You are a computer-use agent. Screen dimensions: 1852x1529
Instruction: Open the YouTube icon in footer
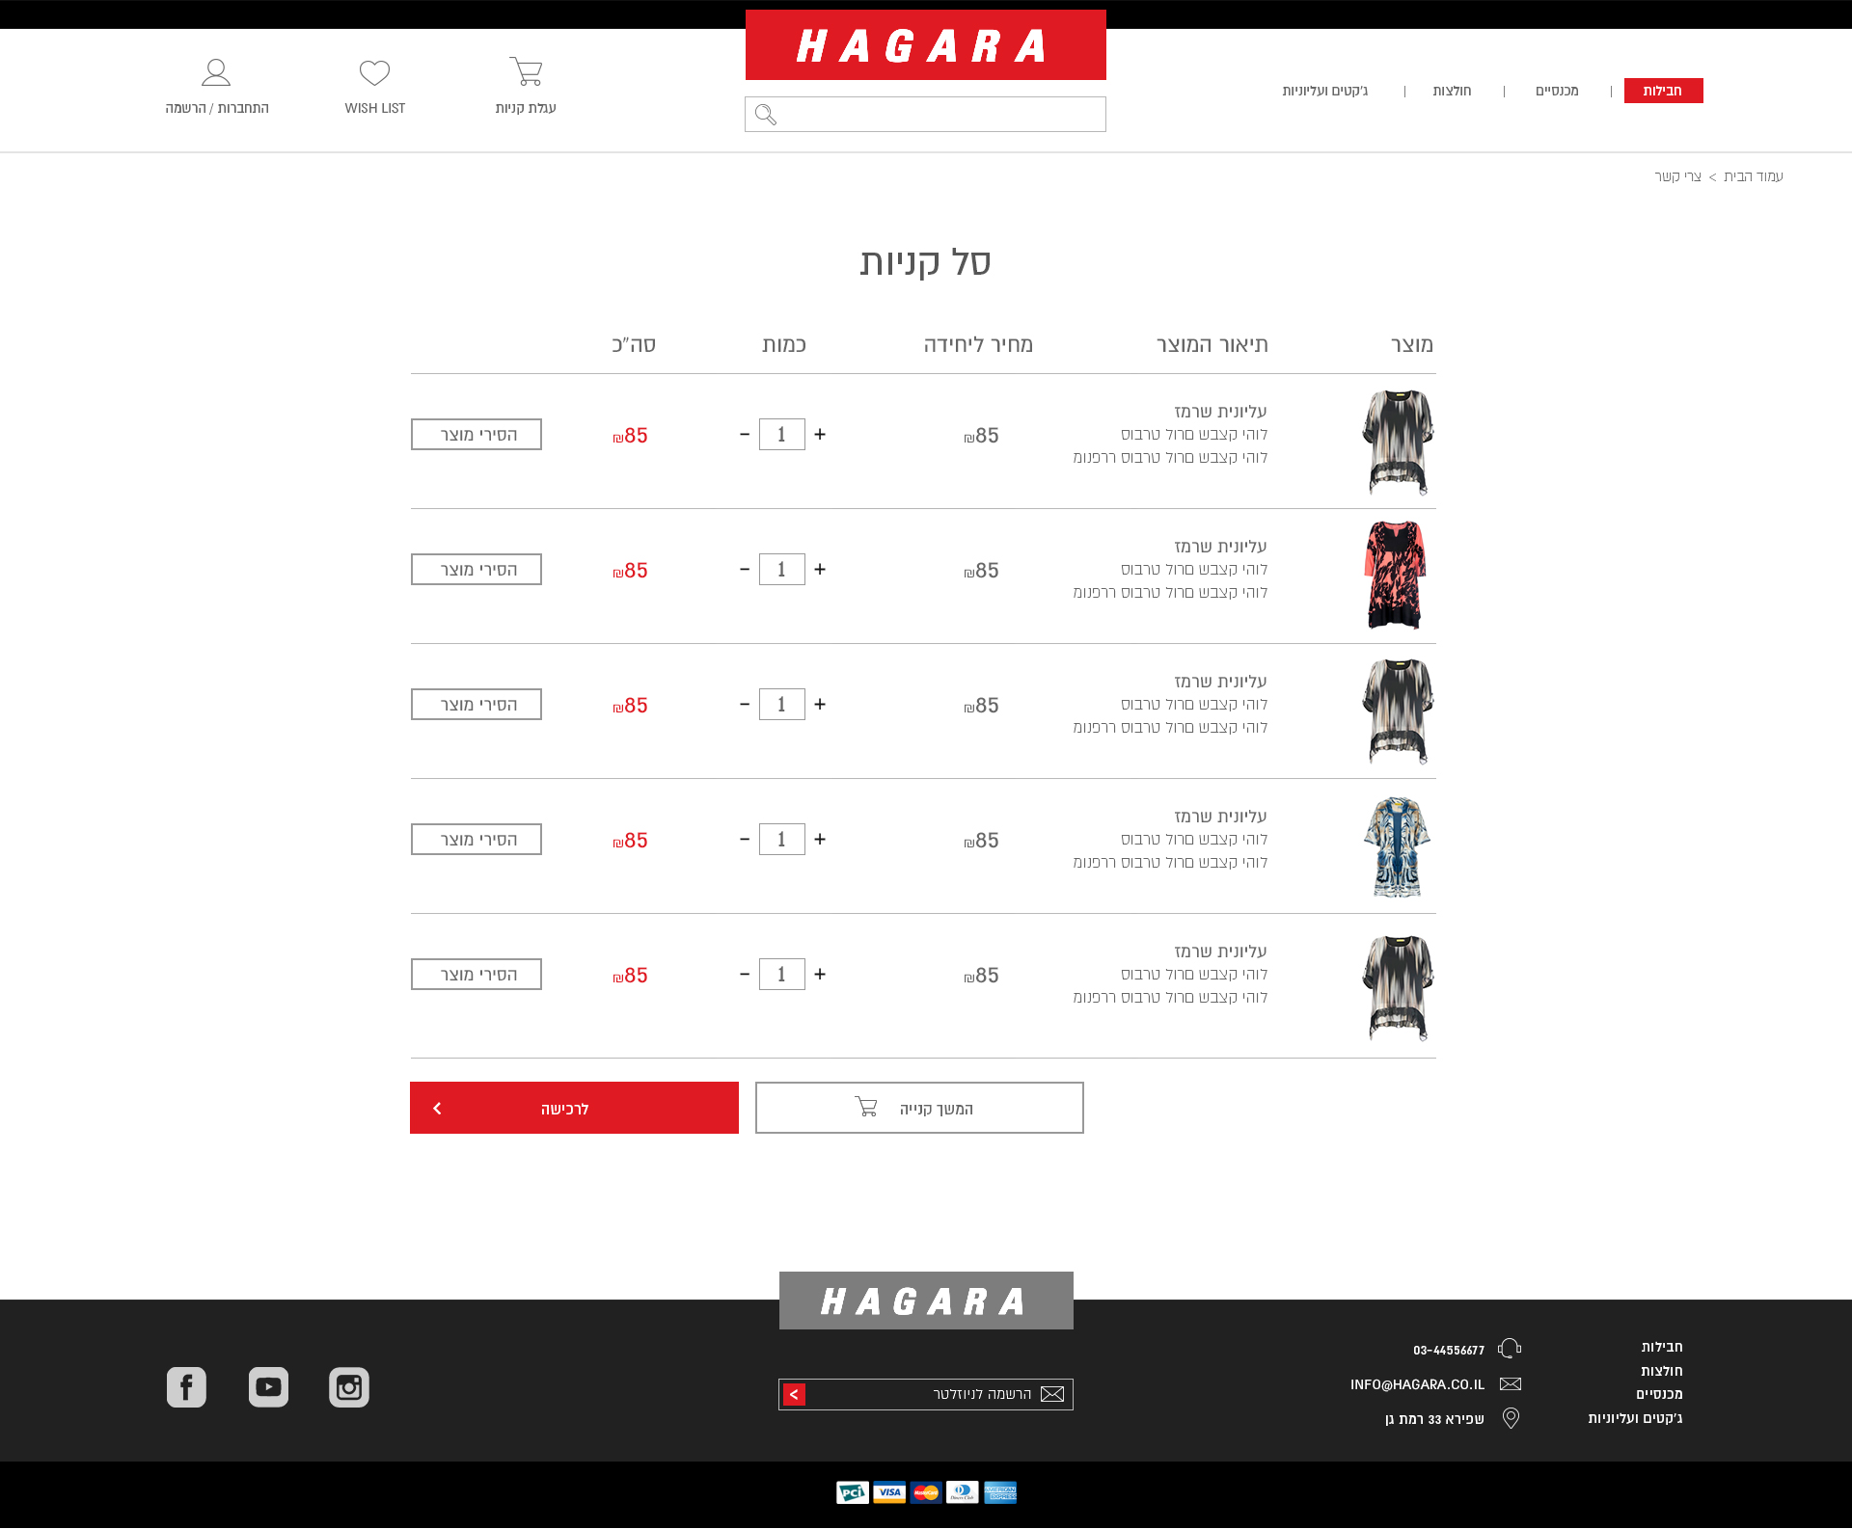click(x=268, y=1387)
